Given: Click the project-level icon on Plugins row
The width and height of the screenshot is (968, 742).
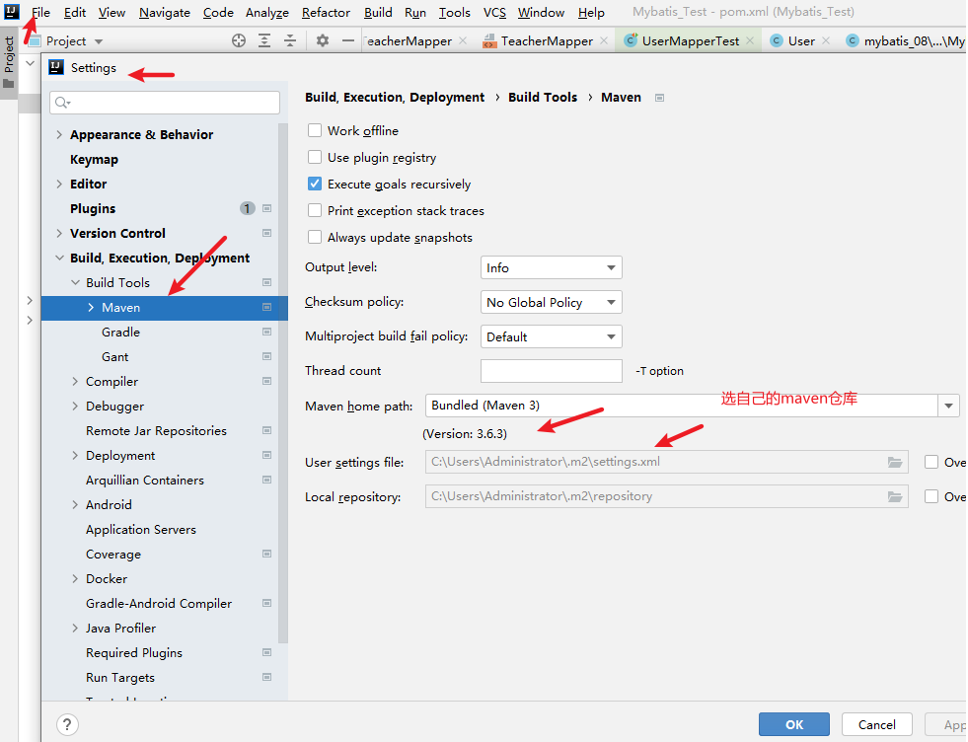Looking at the screenshot, I should (x=266, y=208).
